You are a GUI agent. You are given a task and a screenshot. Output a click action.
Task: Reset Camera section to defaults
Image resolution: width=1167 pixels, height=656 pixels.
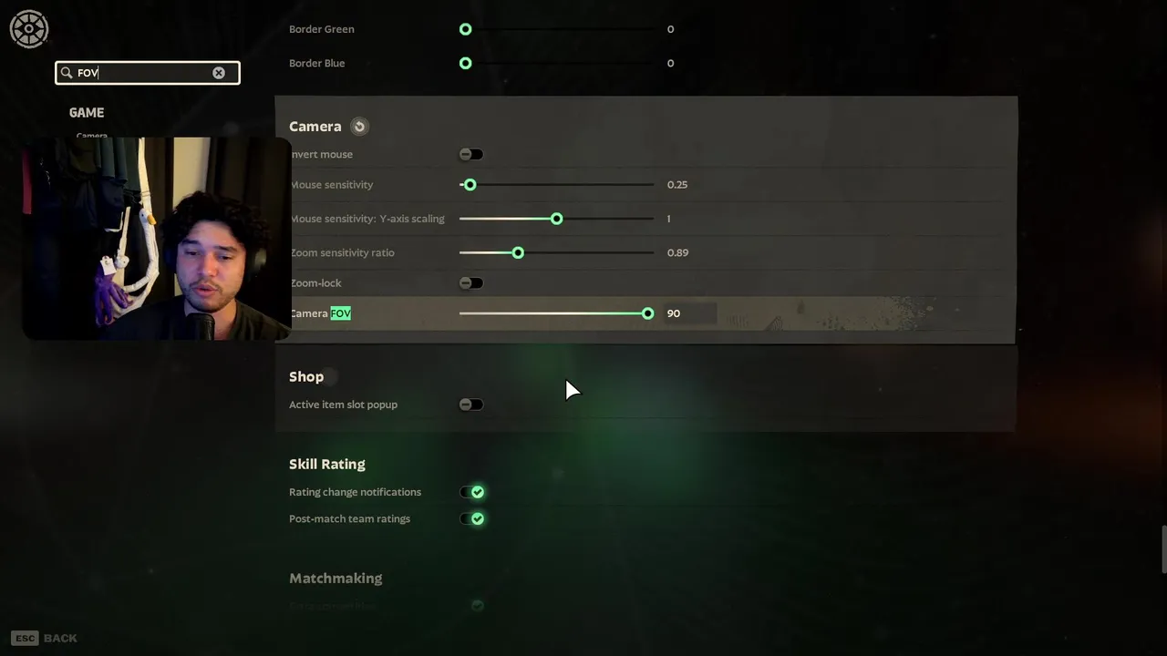click(x=359, y=127)
